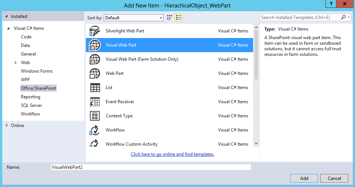Select the Content Type template icon
The width and height of the screenshot is (355, 187).
pos(95,116)
